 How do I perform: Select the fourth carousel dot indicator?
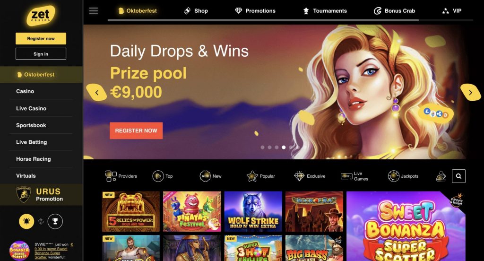point(284,148)
